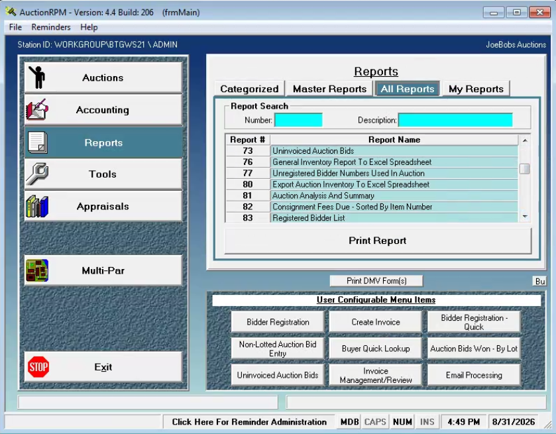Screen dimensions: 556x434
Task: Select Registered Bidder List report
Action: (394, 218)
